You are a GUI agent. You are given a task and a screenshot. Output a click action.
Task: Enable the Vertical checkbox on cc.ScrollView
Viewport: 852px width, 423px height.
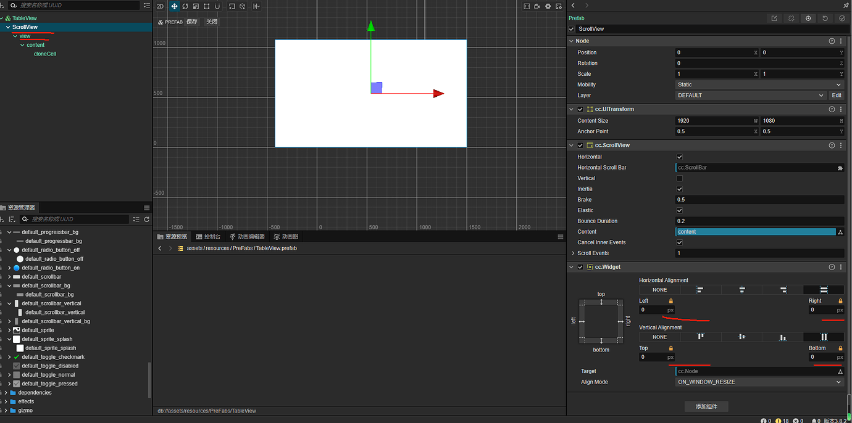[679, 178]
